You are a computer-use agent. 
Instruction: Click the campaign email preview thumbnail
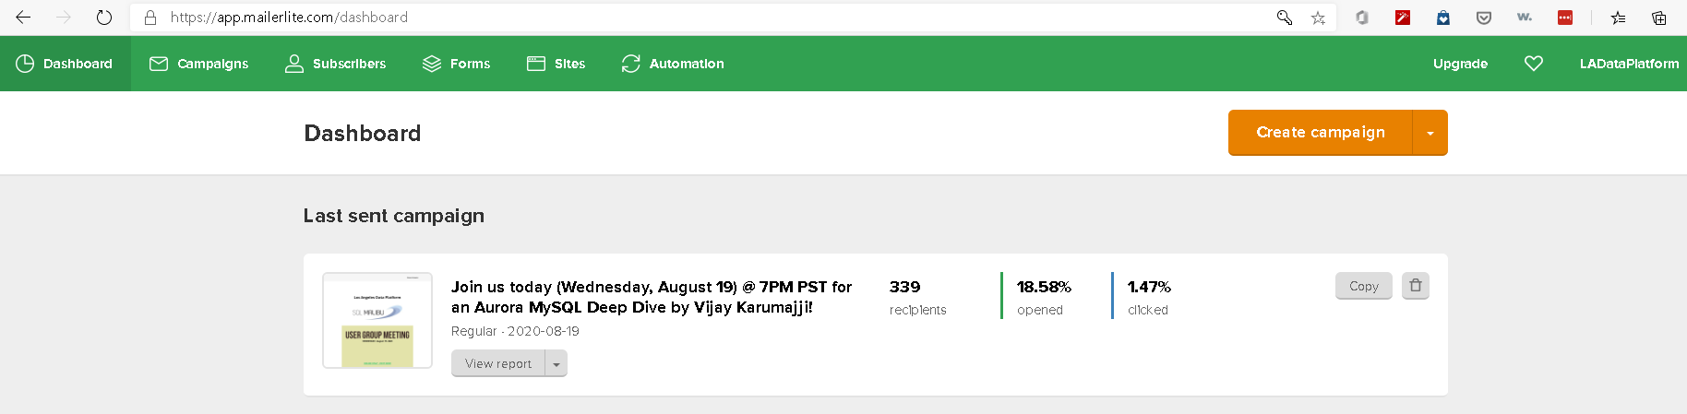(377, 321)
